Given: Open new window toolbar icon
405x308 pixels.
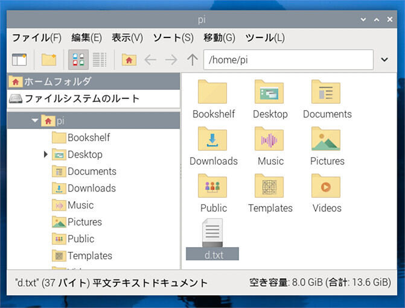Looking at the screenshot, I should coord(19,60).
